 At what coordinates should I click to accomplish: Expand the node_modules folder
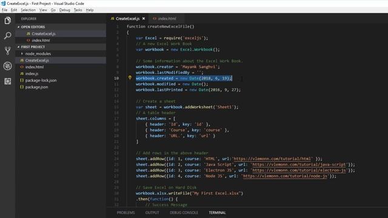coord(61,54)
